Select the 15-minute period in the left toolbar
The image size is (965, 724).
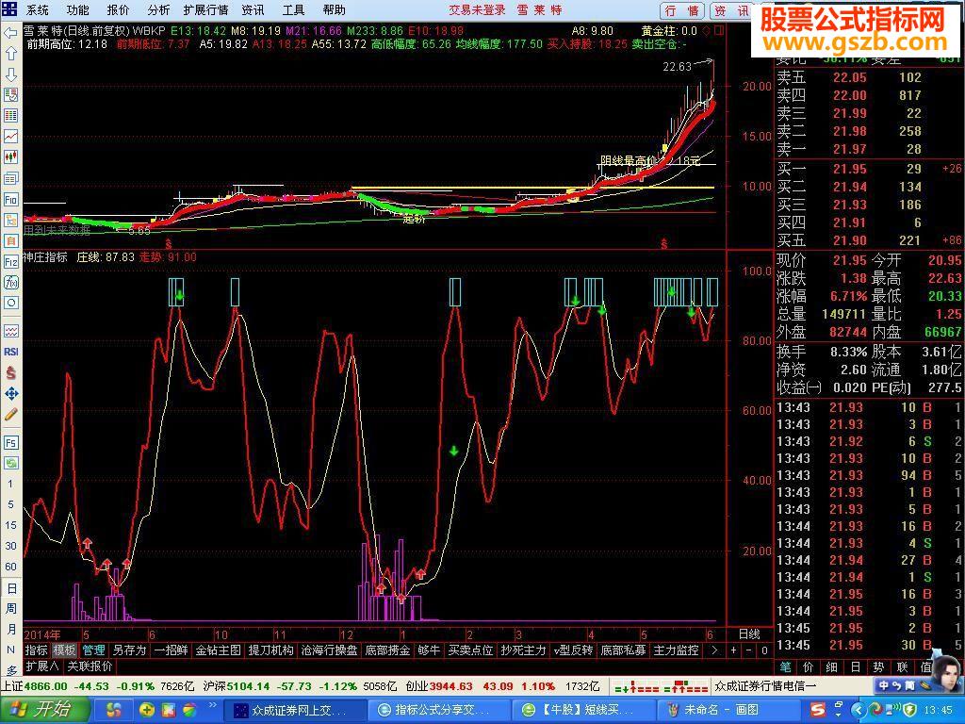coord(10,525)
